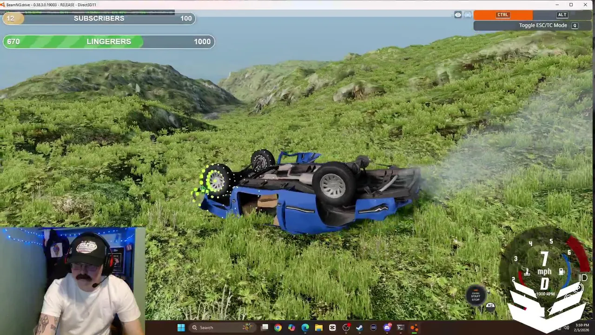
Task: Click the 100 subscribers goal value
Action: click(x=186, y=18)
